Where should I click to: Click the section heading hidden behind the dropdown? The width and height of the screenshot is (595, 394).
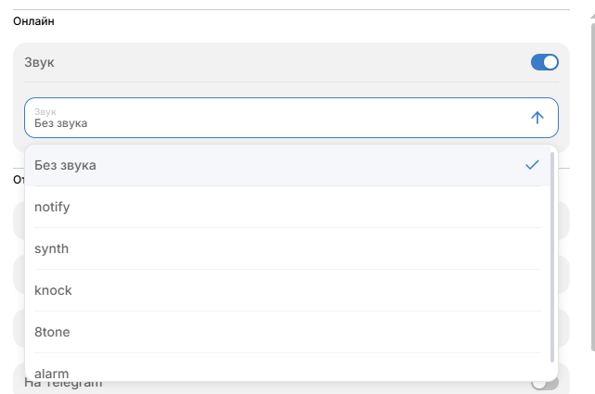(19, 180)
